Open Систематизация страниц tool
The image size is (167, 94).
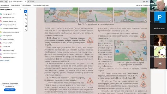[x=10, y=28]
